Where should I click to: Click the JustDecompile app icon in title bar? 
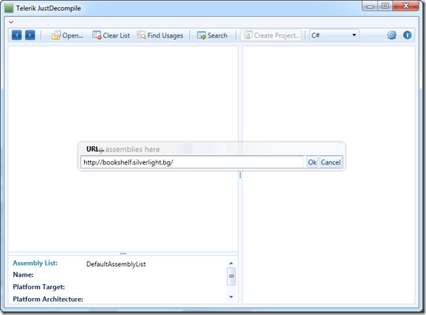coord(9,8)
